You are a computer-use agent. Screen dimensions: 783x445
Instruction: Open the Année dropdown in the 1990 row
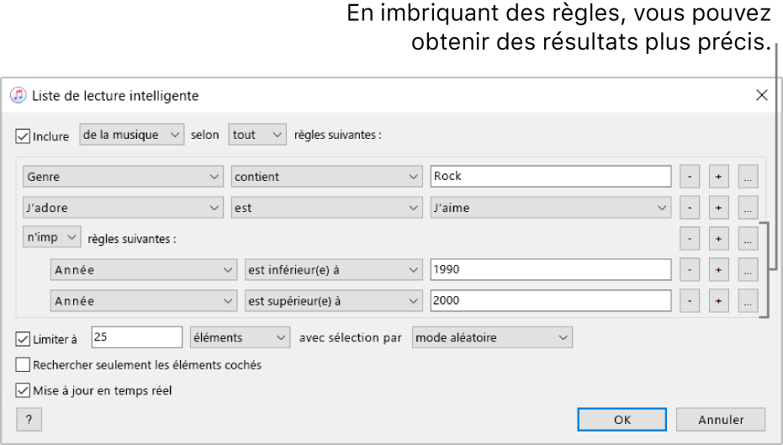[143, 270]
